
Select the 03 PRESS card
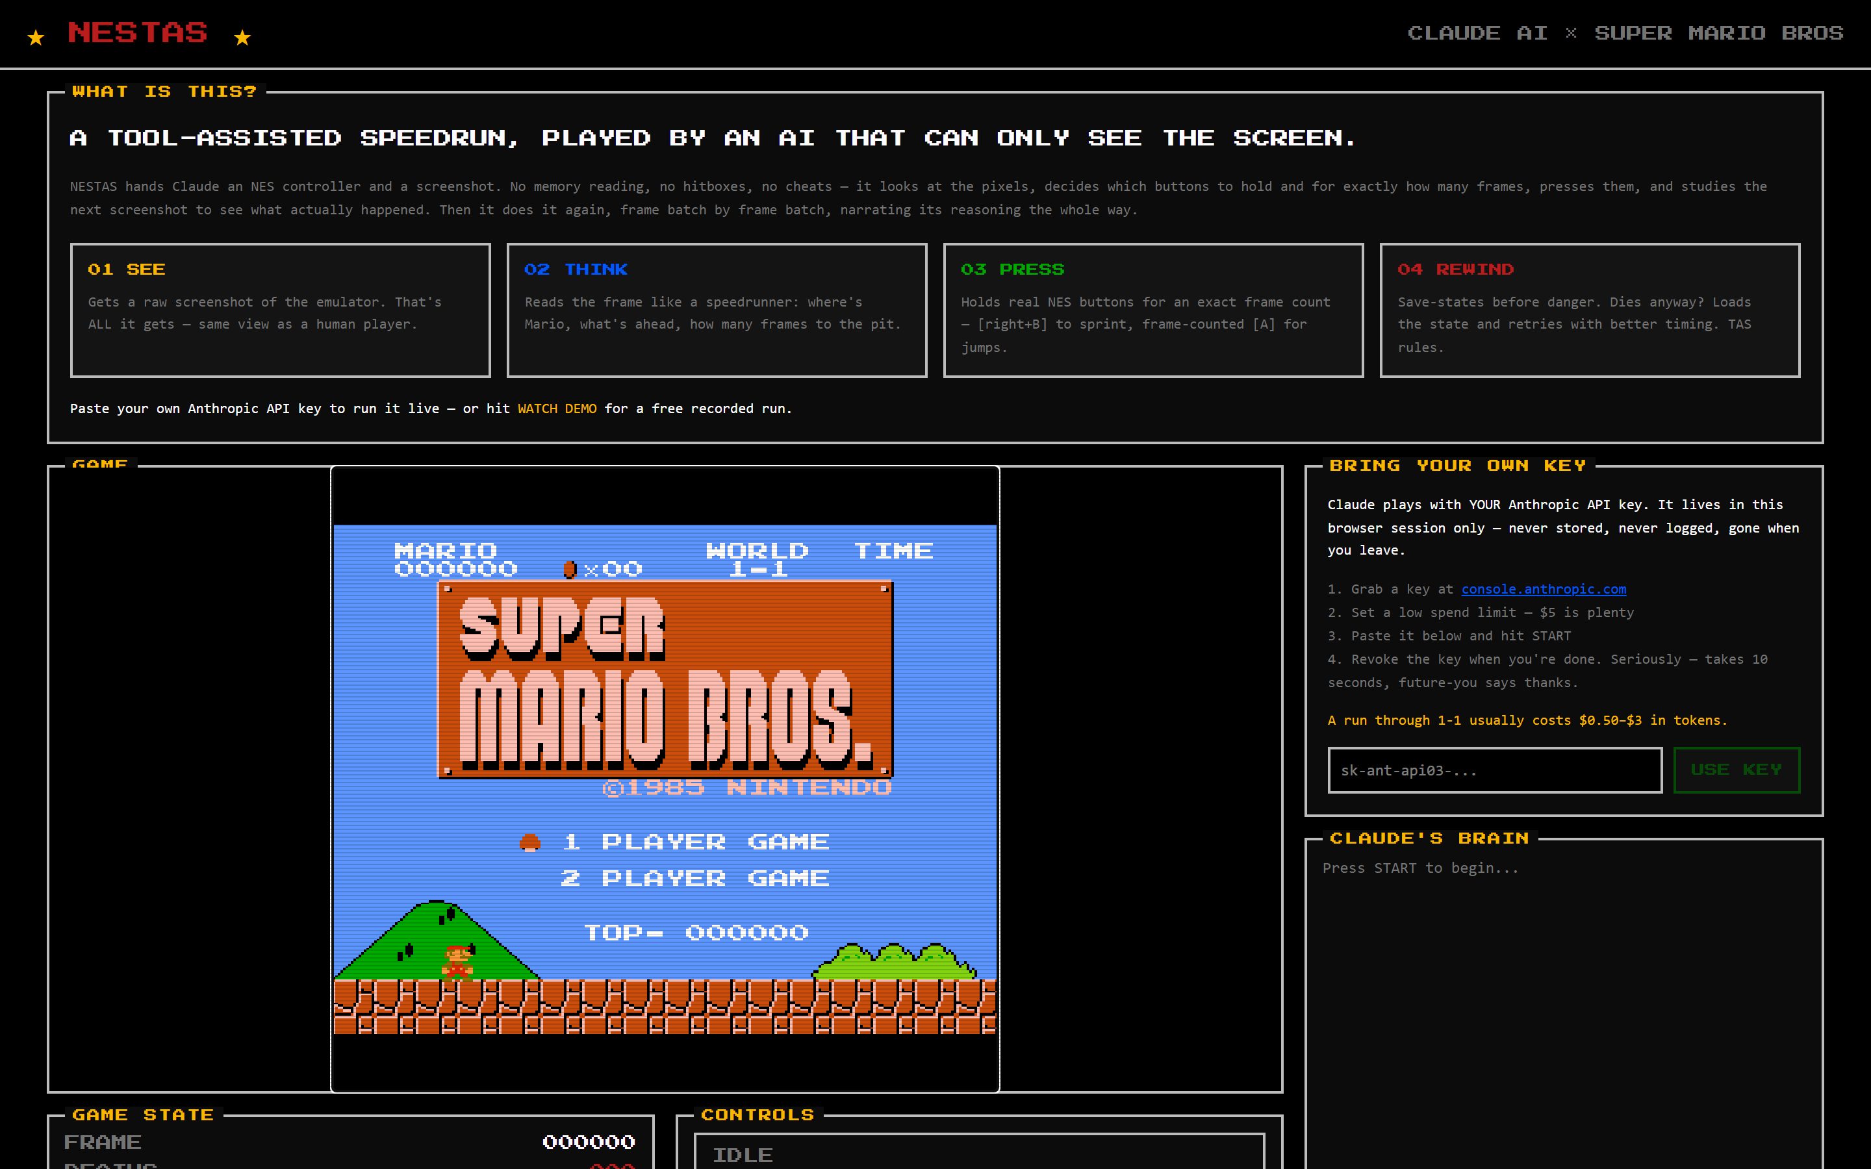pos(1154,310)
